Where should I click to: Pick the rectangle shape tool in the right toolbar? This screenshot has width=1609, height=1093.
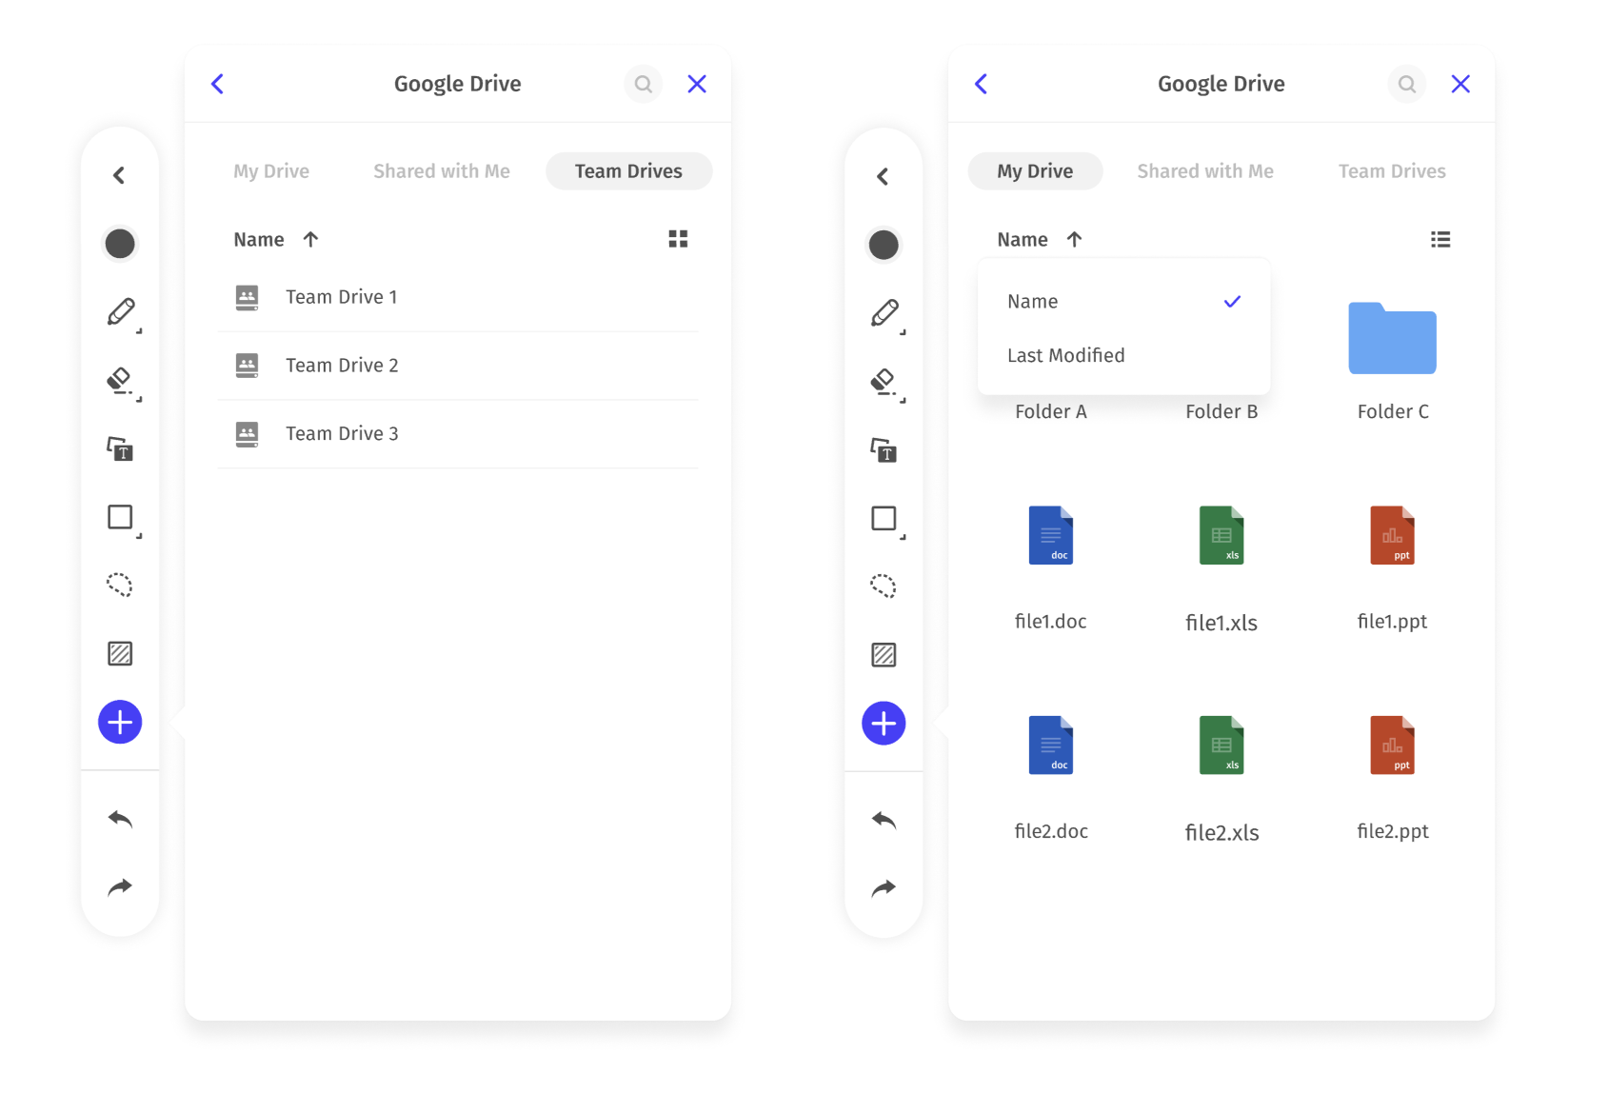pos(884,518)
